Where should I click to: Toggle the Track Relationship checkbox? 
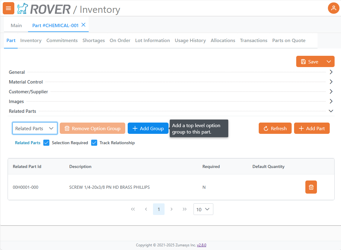pyautogui.click(x=94, y=143)
